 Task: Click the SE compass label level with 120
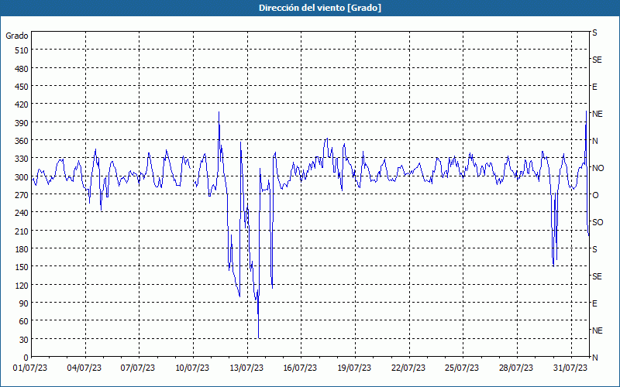click(x=597, y=276)
